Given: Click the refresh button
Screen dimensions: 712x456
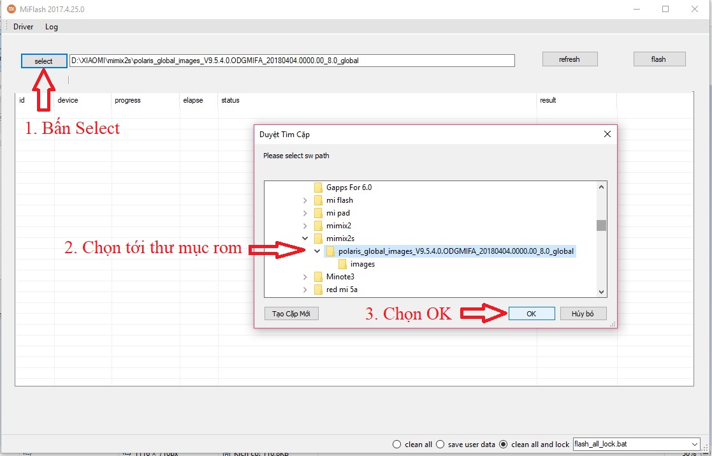Looking at the screenshot, I should click(569, 59).
